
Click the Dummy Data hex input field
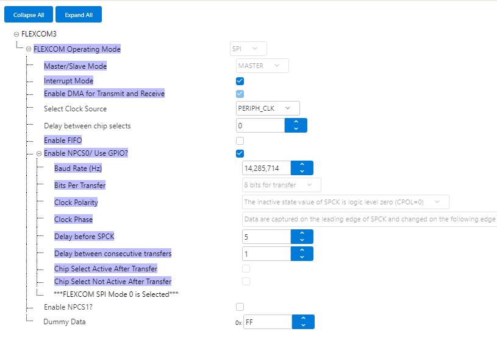(x=268, y=322)
